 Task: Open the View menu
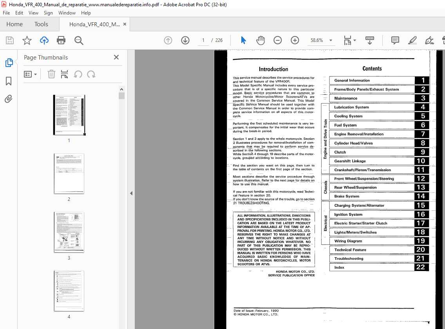tap(33, 13)
